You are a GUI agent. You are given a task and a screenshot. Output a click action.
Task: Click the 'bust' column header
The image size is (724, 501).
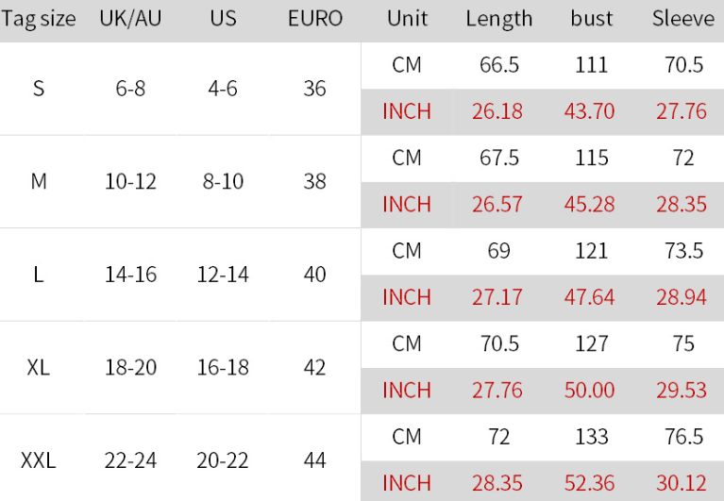[x=592, y=19]
